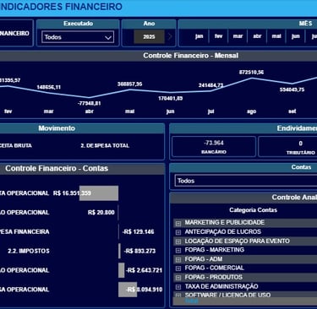Open the Executado dropdown set to Todos

click(x=78, y=37)
